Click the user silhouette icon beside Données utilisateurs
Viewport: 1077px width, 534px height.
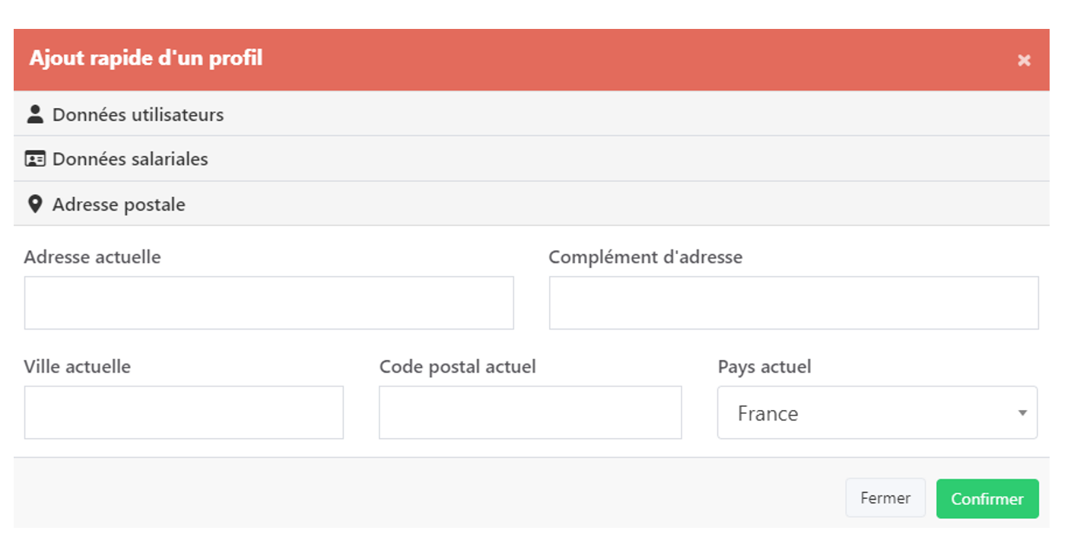(x=34, y=115)
